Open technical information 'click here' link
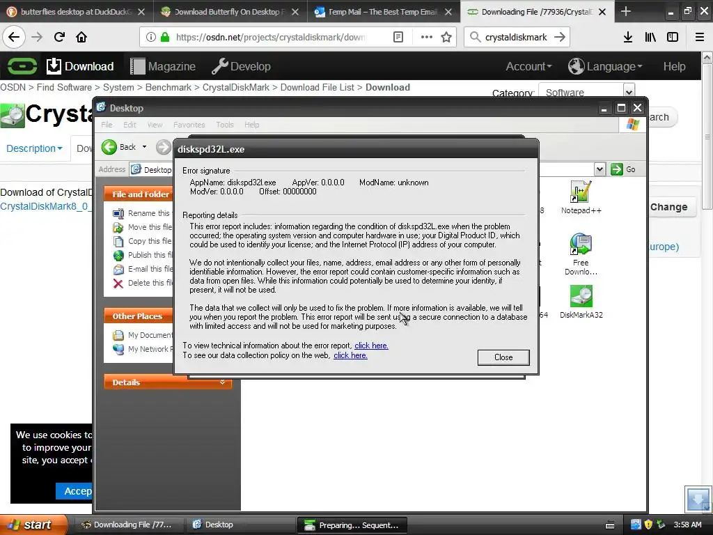Viewport: 713px width, 535px height. (371, 346)
